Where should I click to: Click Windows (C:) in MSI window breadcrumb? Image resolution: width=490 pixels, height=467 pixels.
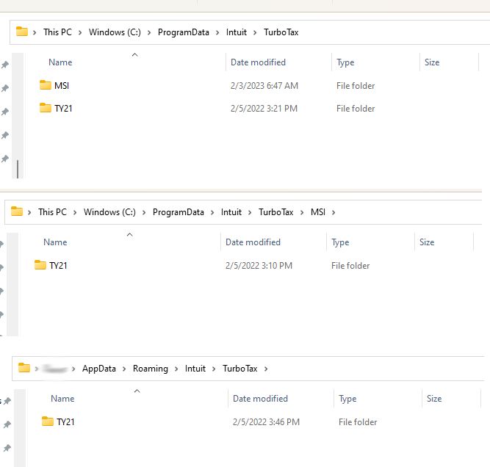coord(109,212)
